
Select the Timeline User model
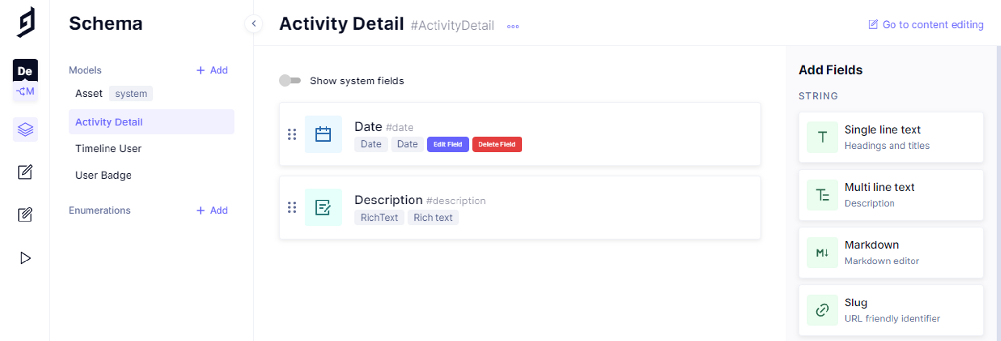(108, 148)
